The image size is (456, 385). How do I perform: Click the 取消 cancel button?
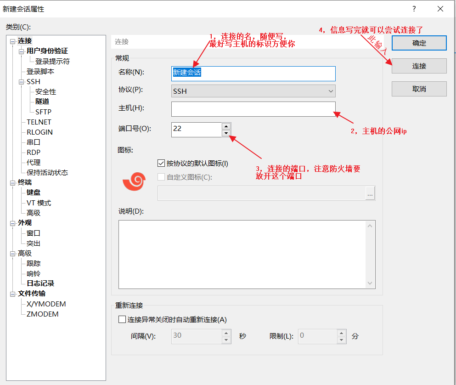pyautogui.click(x=419, y=89)
